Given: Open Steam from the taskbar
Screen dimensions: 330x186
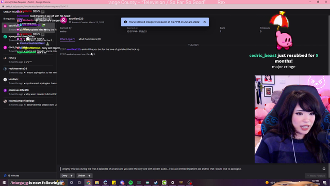Looking at the screenshot, I should 156,182.
